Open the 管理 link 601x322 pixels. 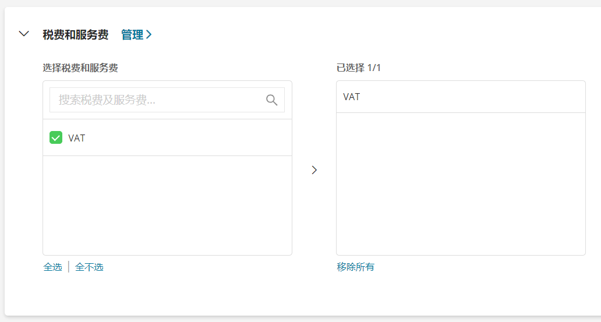point(136,35)
